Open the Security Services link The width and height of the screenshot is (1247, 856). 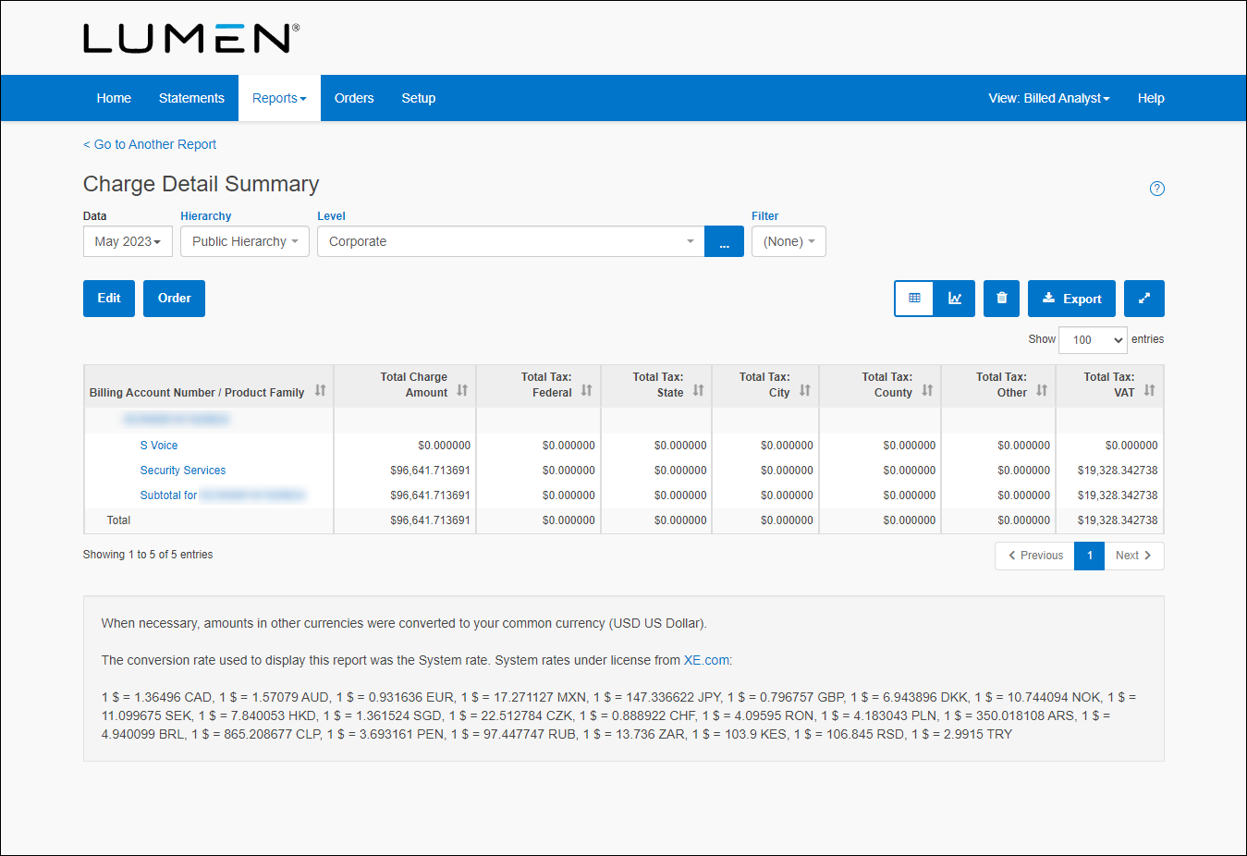[x=183, y=471]
